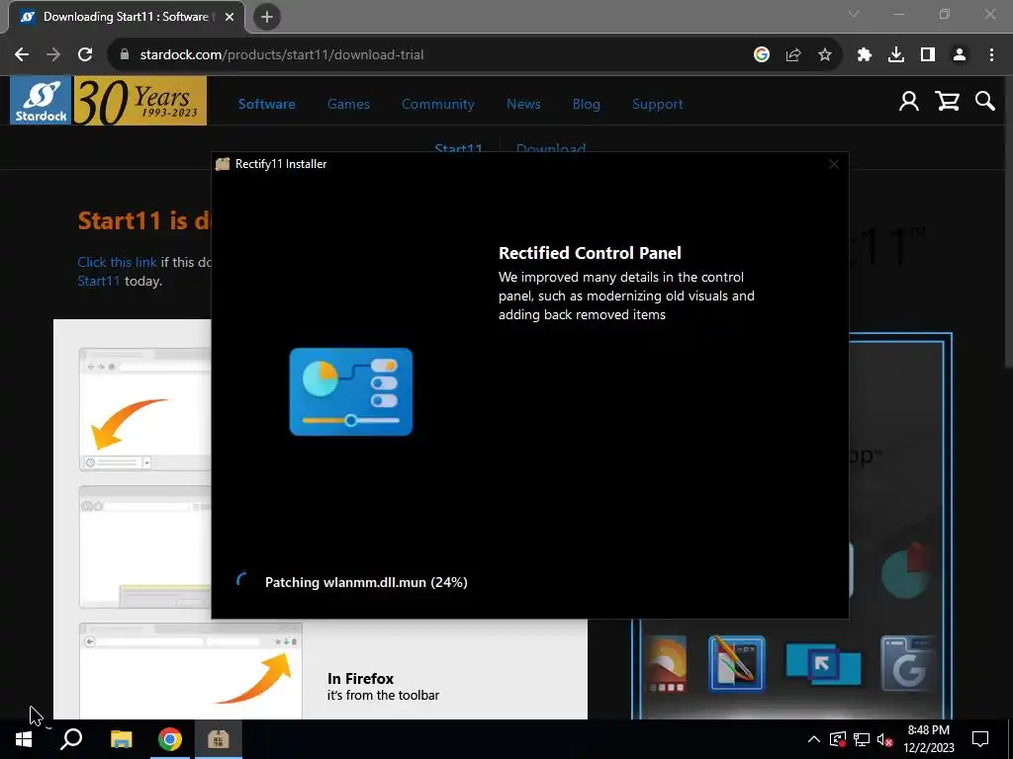Screen dimensions: 1013x759
Task: Open File Explorer from the taskbar
Action: pos(121,739)
